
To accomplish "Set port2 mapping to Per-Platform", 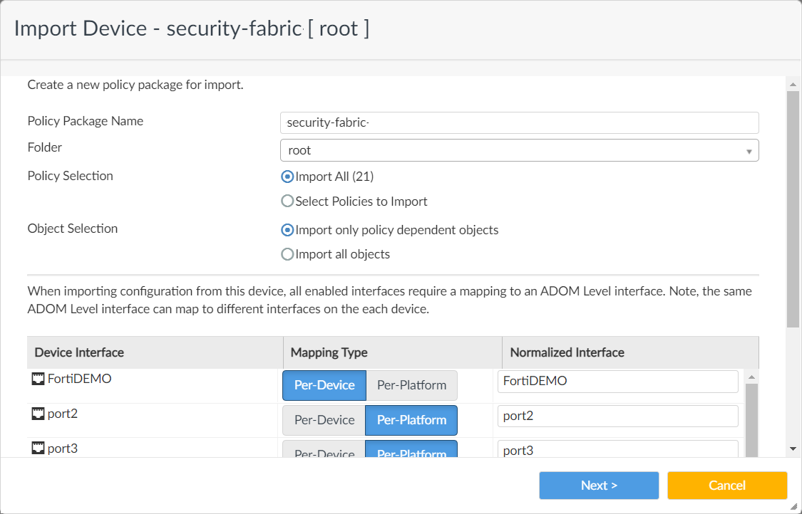I will (412, 420).
